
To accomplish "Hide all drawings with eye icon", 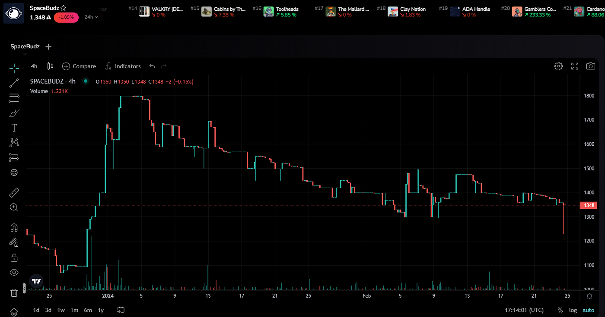I will pyautogui.click(x=14, y=272).
